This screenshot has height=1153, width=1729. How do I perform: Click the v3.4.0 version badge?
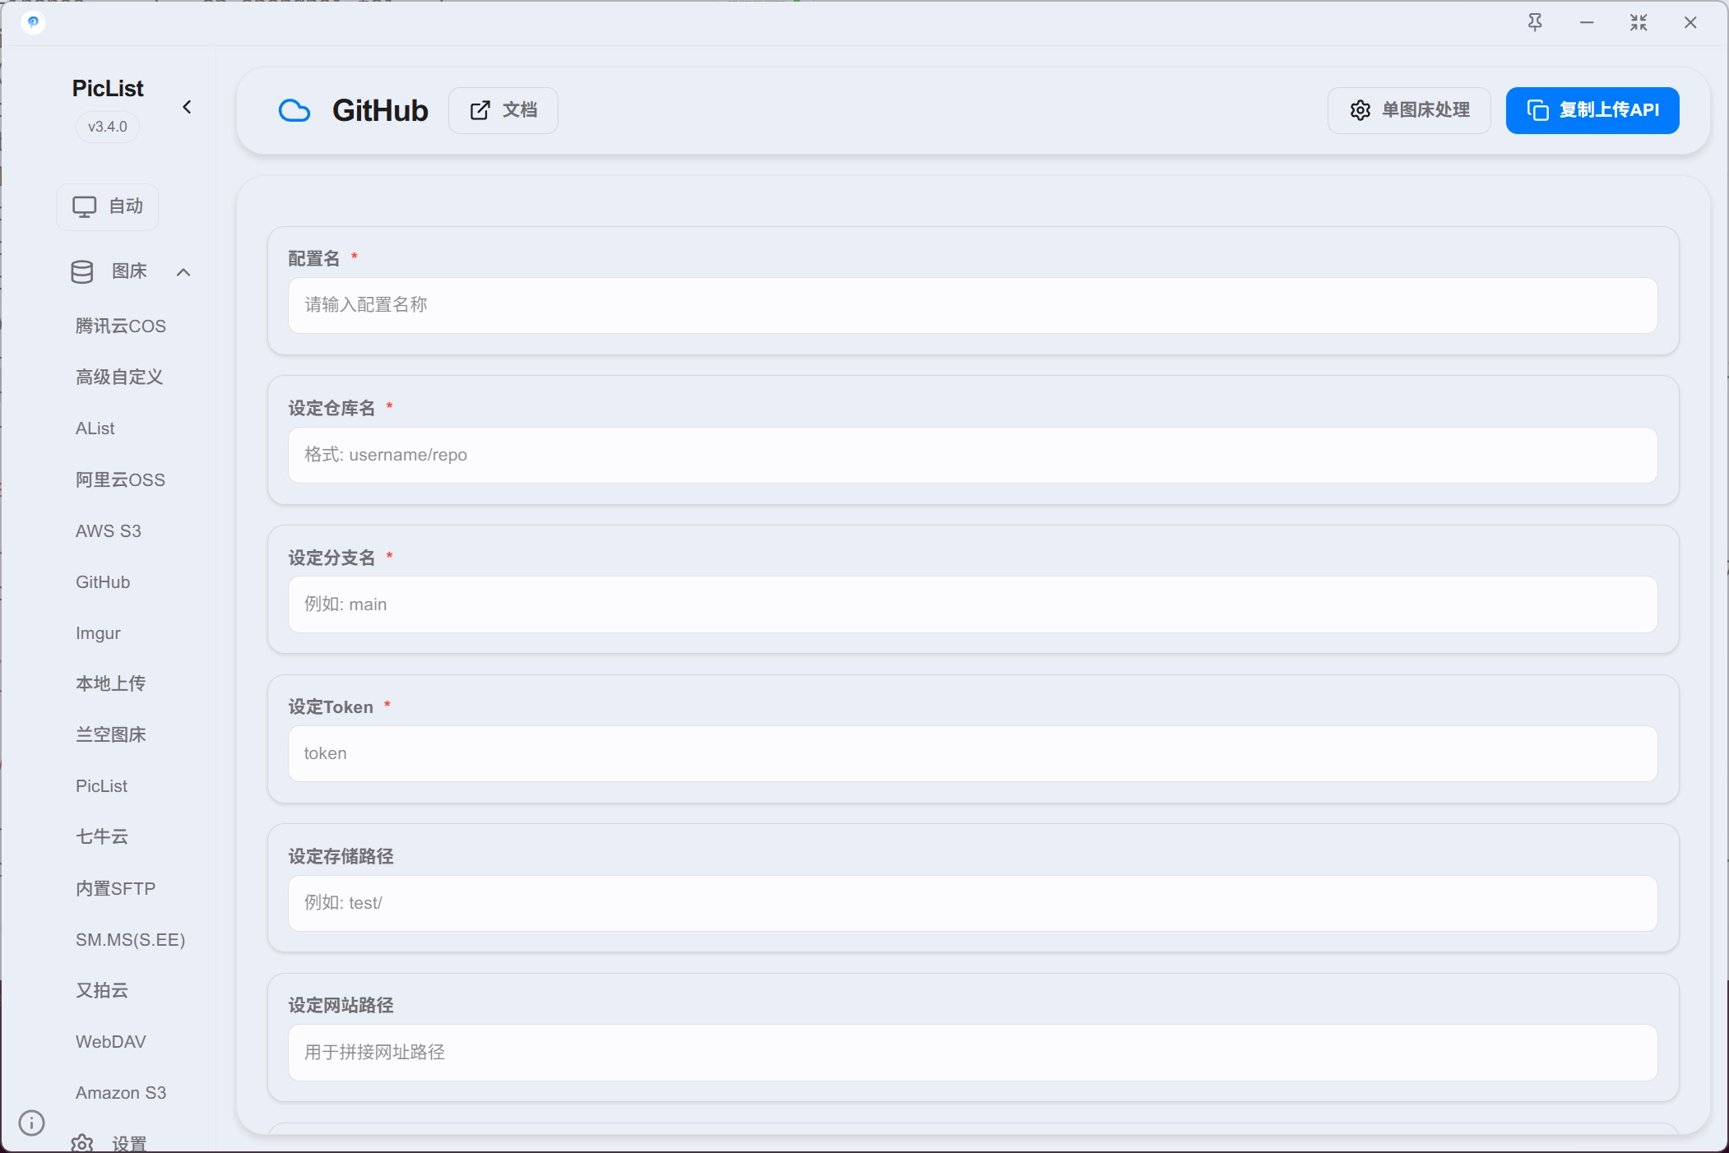(x=108, y=127)
